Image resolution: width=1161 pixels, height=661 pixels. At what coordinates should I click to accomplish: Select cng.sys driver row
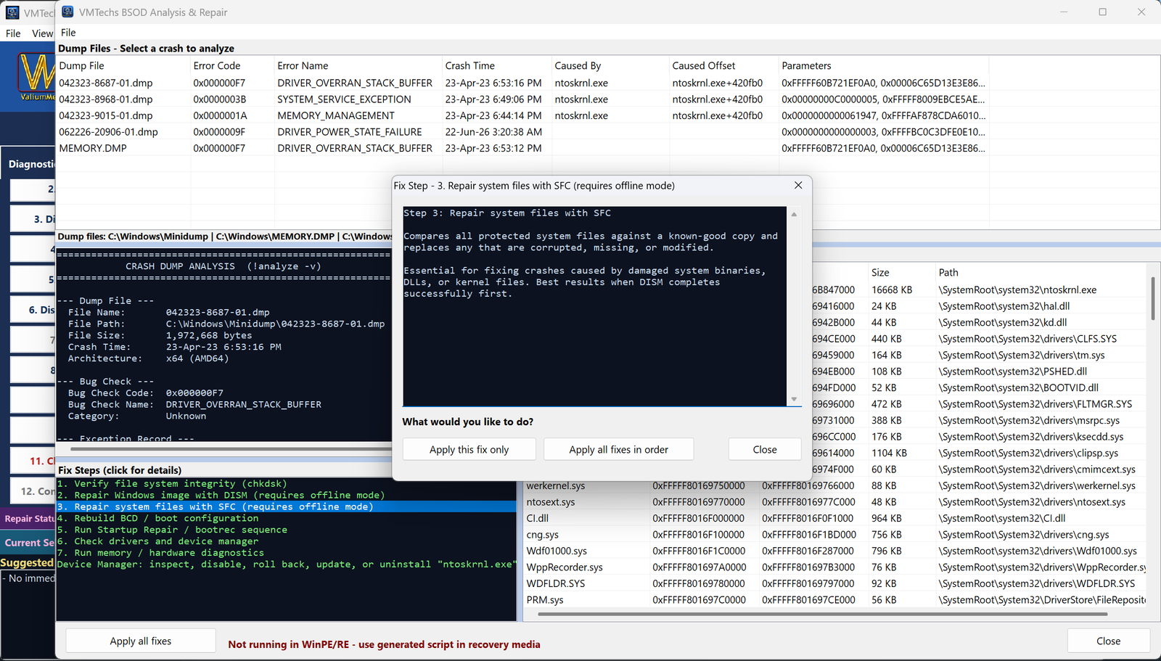(x=834, y=535)
